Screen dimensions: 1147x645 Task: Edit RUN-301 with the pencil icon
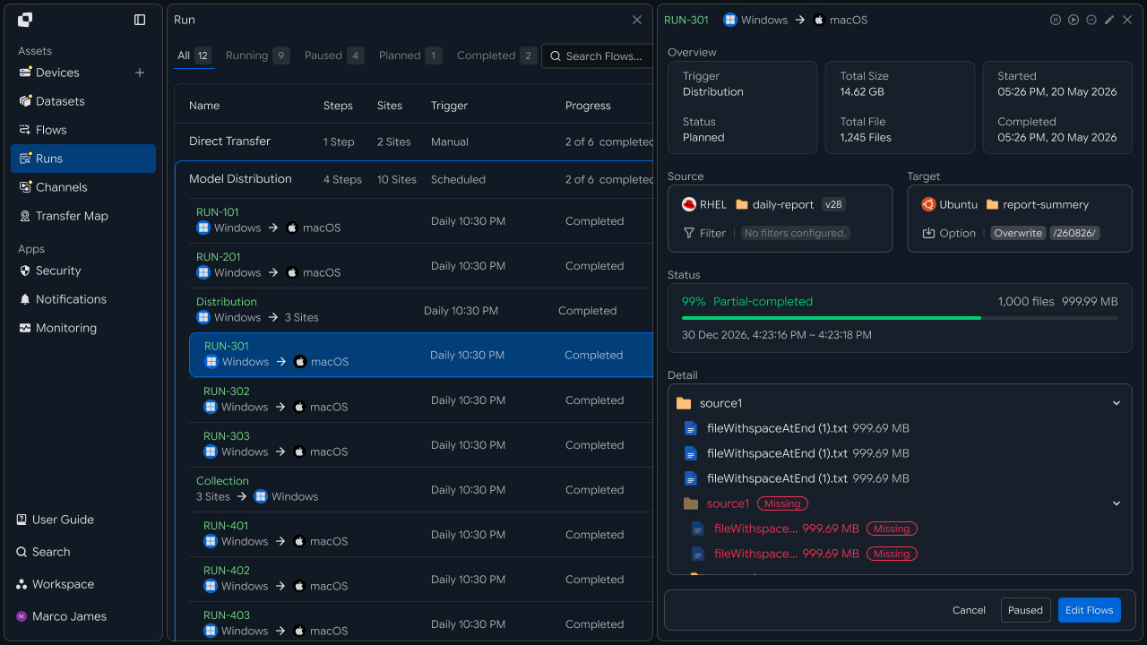pos(1109,20)
